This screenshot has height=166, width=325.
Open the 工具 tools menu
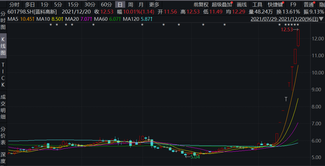(257, 5)
